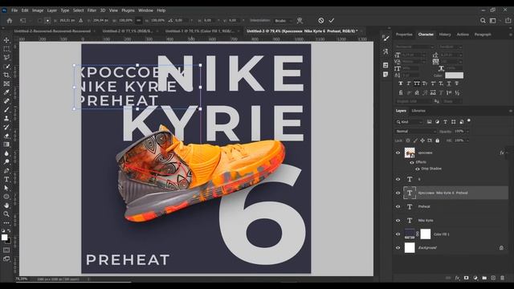Open the font style dropdown in Character panel
Viewport: 514px width, 289px height.
[451, 47]
